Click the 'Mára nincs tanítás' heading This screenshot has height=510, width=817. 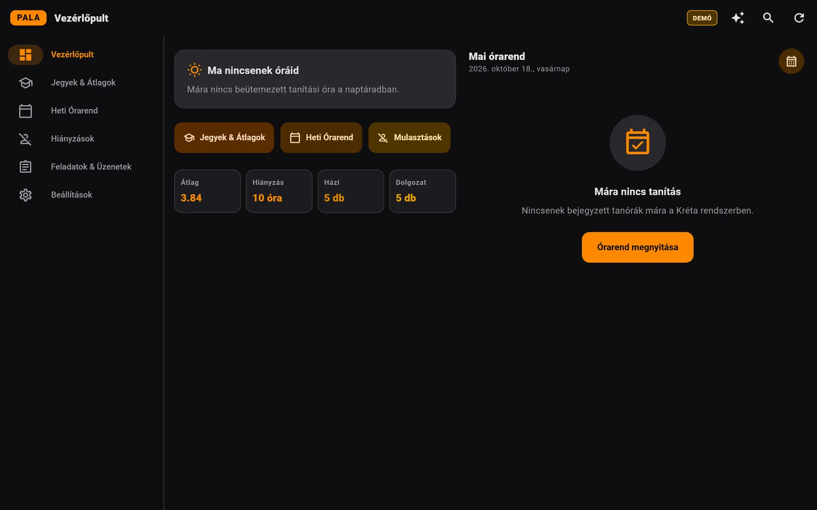click(638, 192)
